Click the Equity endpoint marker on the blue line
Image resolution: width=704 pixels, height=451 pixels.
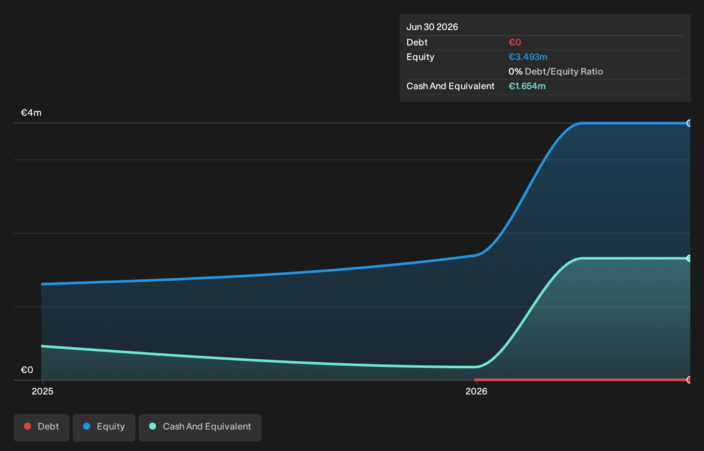click(x=689, y=123)
